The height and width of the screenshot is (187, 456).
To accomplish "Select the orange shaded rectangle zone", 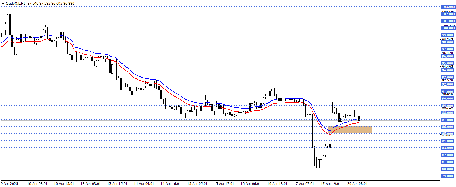I will click(350, 130).
